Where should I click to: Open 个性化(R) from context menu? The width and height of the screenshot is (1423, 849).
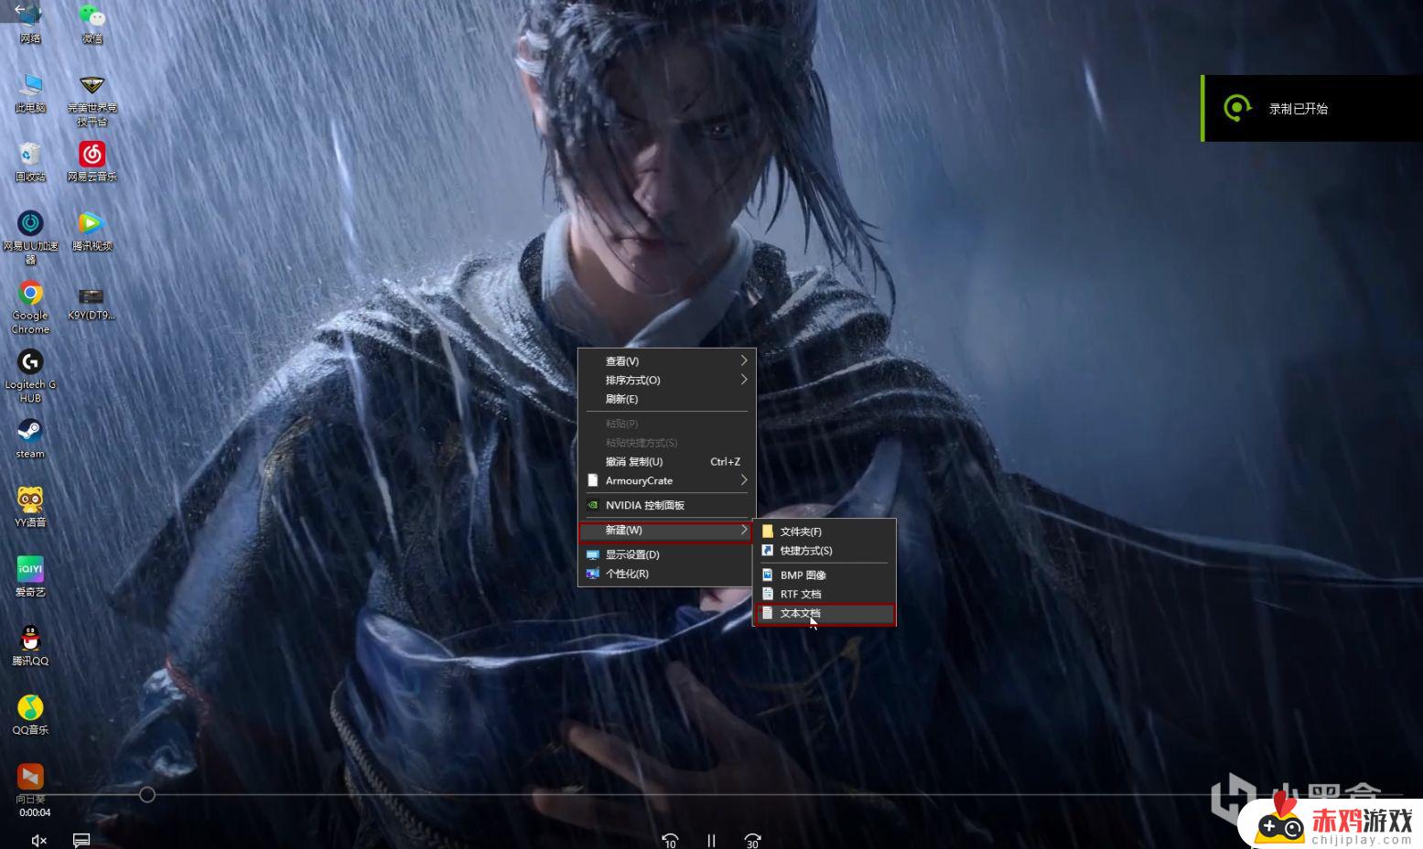point(666,574)
